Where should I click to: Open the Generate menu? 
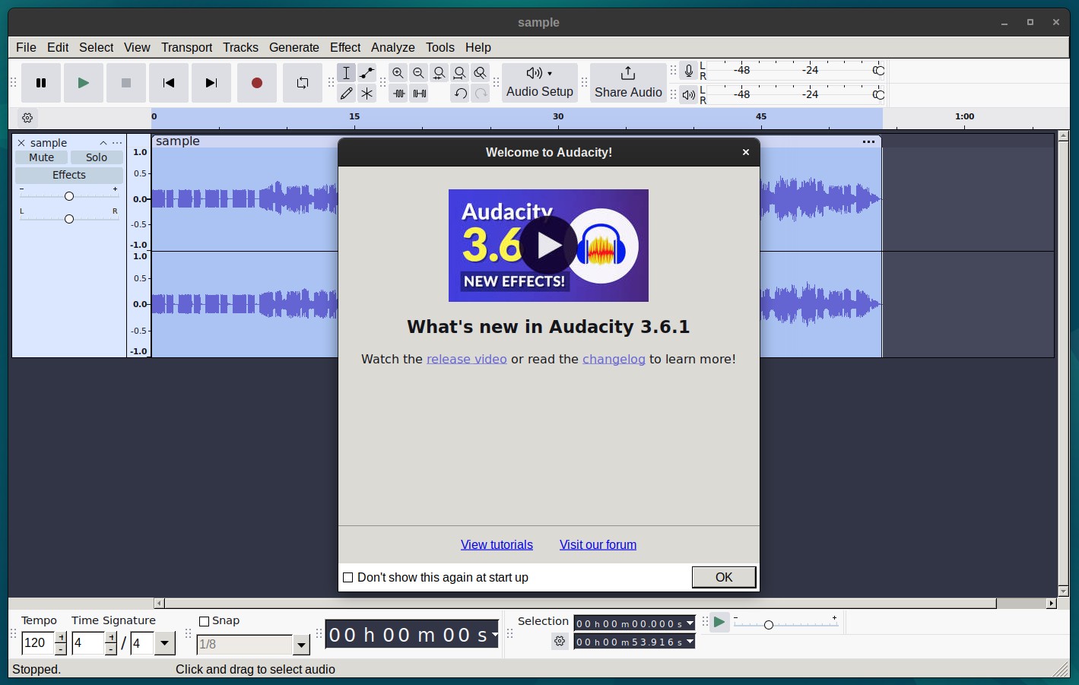point(294,47)
